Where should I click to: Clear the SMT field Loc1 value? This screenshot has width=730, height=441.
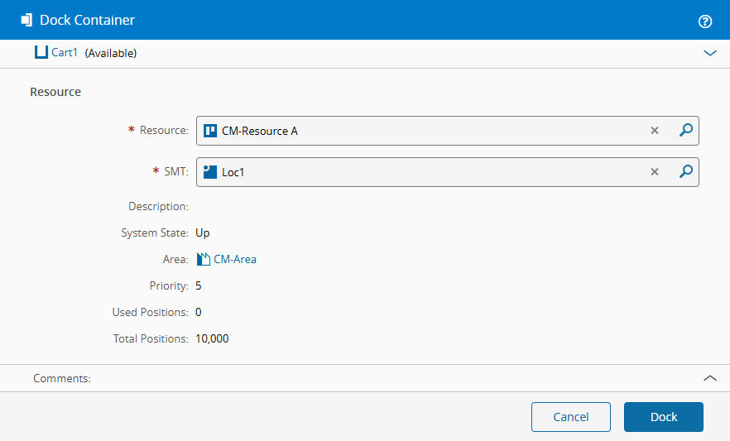[x=655, y=172]
